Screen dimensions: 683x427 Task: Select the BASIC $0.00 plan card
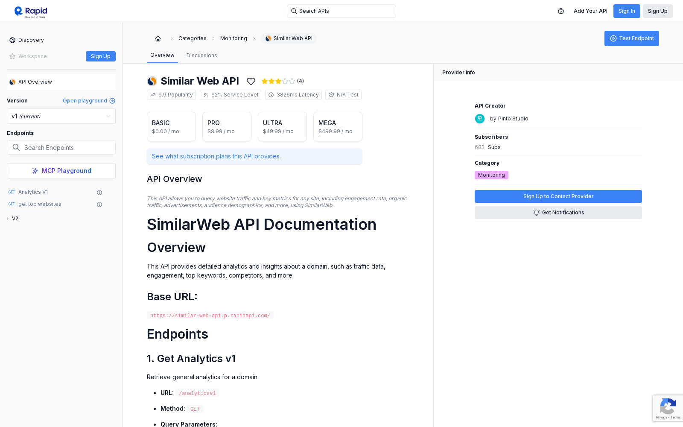tap(171, 126)
